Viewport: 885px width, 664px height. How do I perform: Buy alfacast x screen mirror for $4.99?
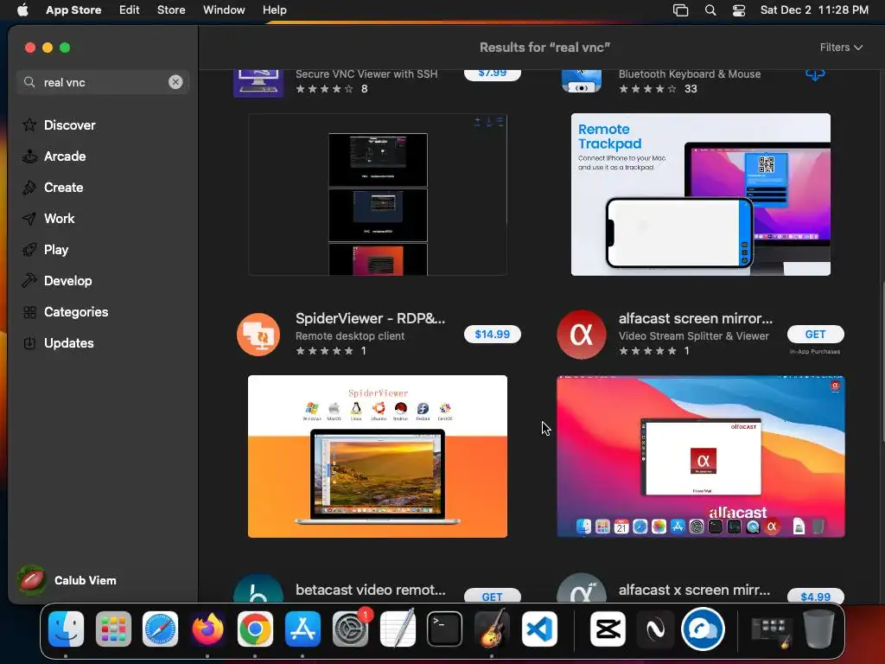[x=816, y=597]
